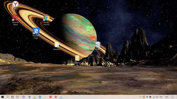Check battery status in tray
The height and width of the screenshot is (99, 177).
click(150, 97)
